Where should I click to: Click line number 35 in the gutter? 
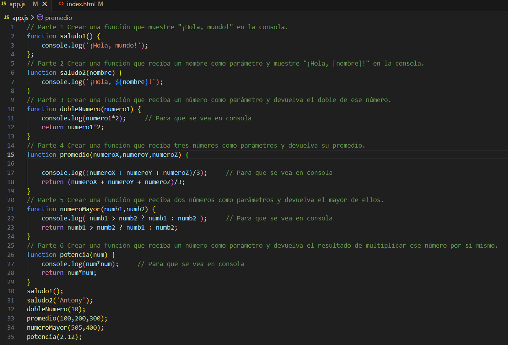(11, 337)
